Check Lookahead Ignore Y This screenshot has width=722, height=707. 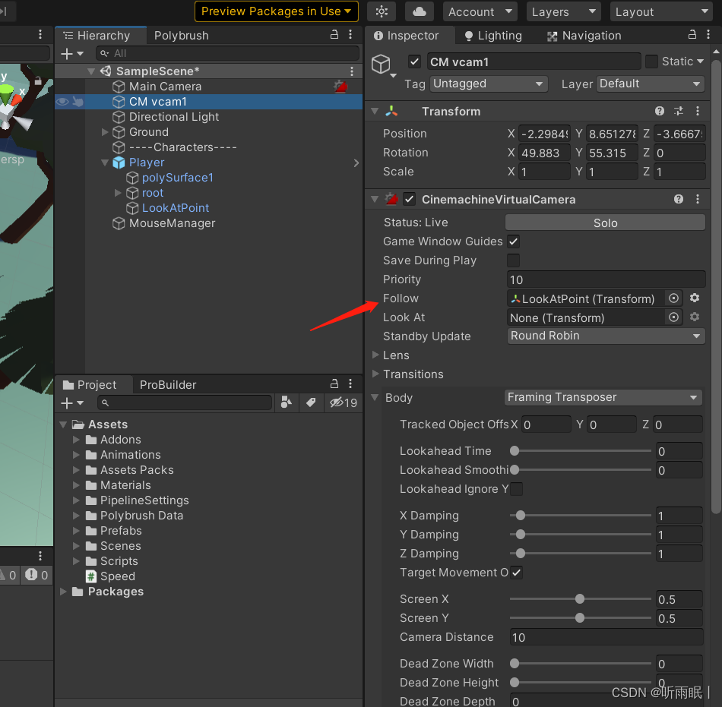point(516,489)
